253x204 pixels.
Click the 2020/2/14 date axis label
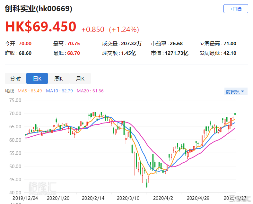coord(93,198)
